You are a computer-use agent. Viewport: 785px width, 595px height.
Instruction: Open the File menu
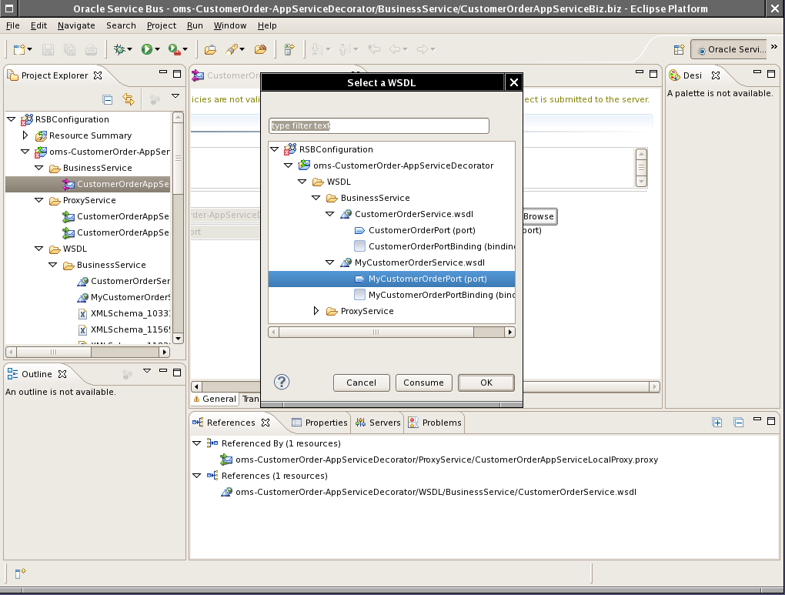(x=12, y=25)
